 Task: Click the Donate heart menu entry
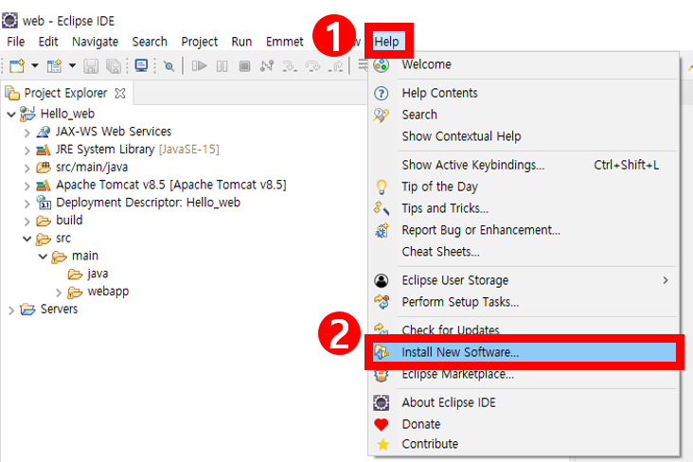(524, 424)
